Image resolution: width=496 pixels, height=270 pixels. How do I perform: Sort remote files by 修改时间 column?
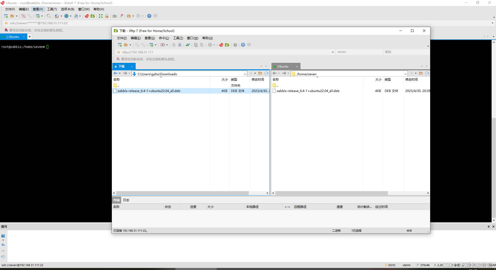(x=417, y=80)
